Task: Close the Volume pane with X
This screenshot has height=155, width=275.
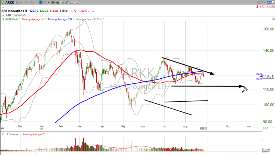Action: (3, 134)
